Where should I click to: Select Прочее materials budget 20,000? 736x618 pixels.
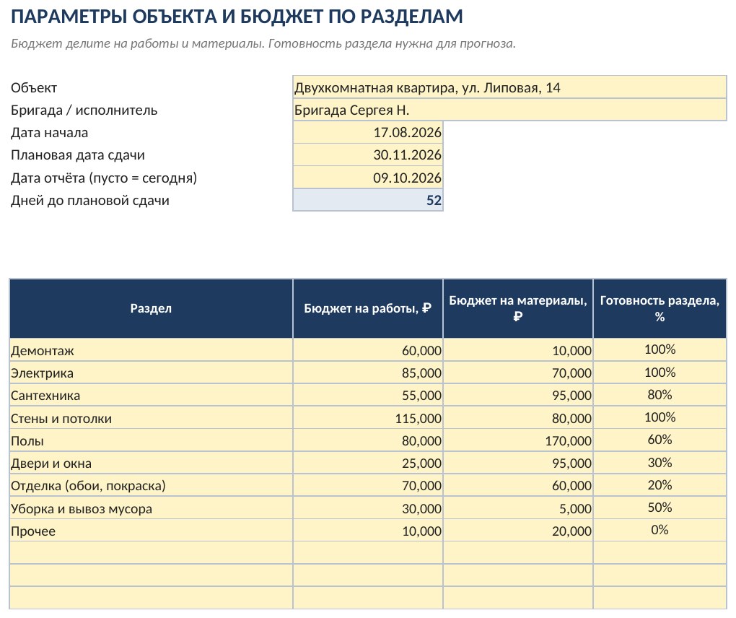pyautogui.click(x=518, y=531)
